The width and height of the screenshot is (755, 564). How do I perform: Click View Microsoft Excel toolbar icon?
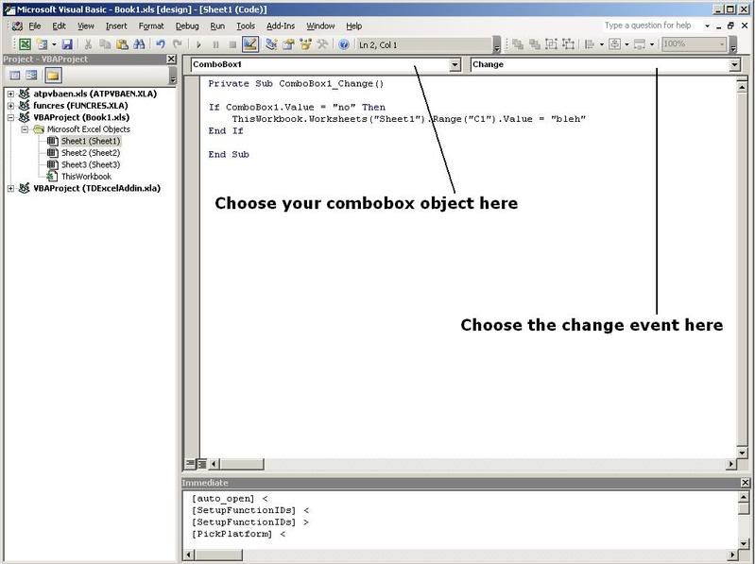(x=25, y=44)
